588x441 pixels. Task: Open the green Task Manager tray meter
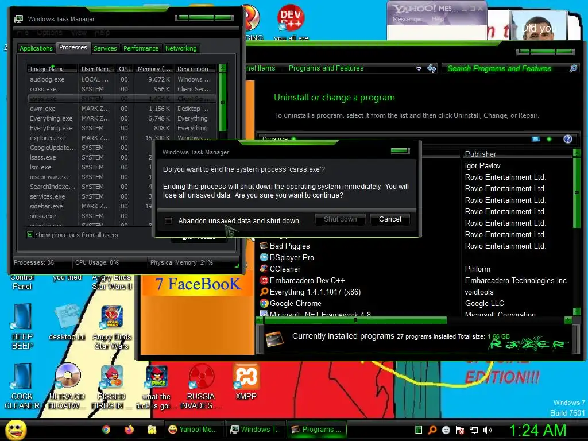[x=419, y=430]
